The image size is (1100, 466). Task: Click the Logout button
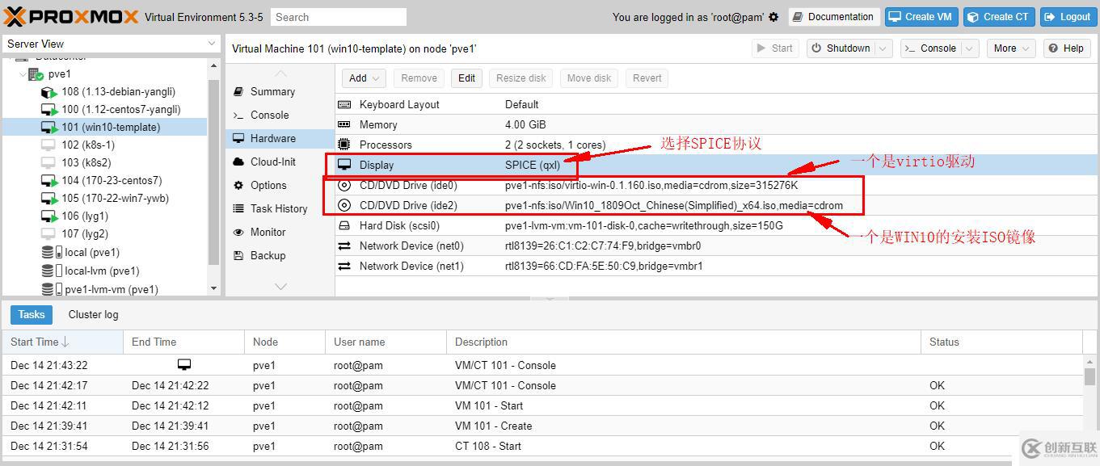[x=1067, y=17]
